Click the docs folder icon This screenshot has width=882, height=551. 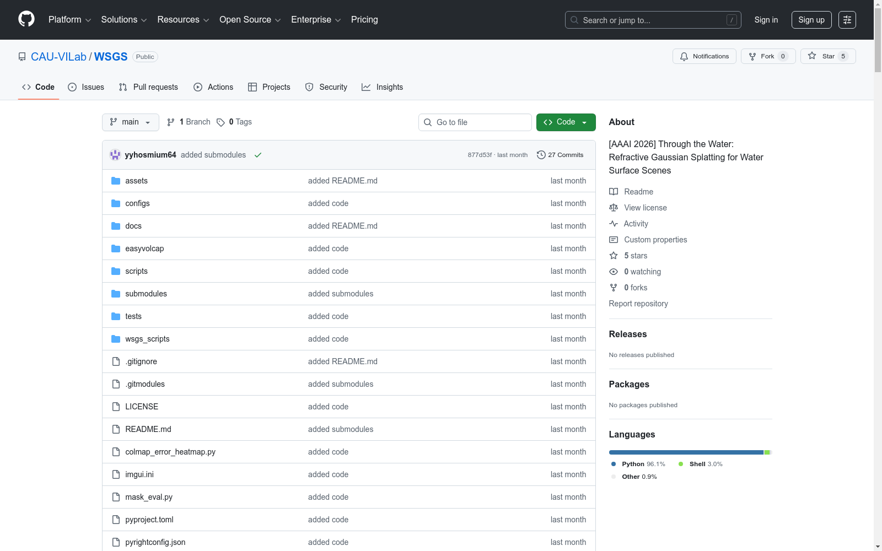[116, 226]
